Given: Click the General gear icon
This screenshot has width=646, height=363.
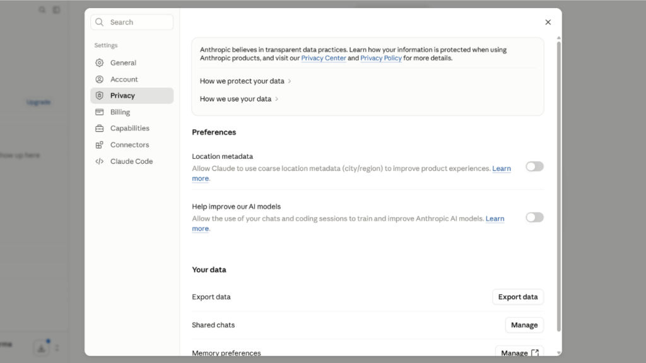Looking at the screenshot, I should point(99,62).
